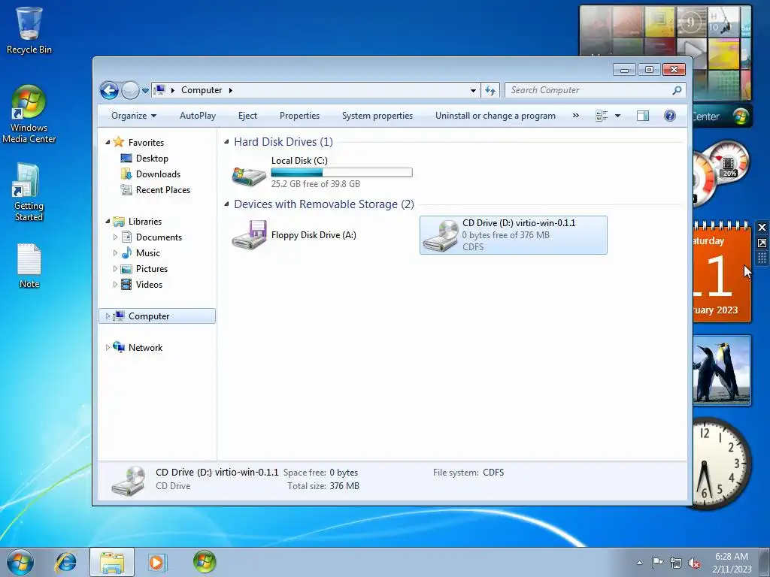Viewport: 770px width, 577px height.
Task: Close the calendar gadget
Action: tap(762, 227)
